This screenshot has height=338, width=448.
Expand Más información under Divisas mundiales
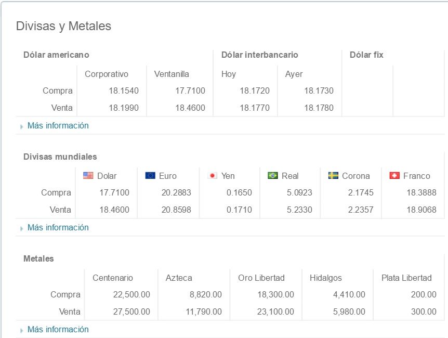58,227
